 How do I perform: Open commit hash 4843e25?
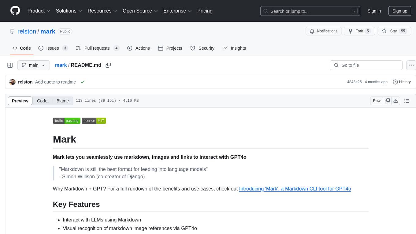click(355, 82)
